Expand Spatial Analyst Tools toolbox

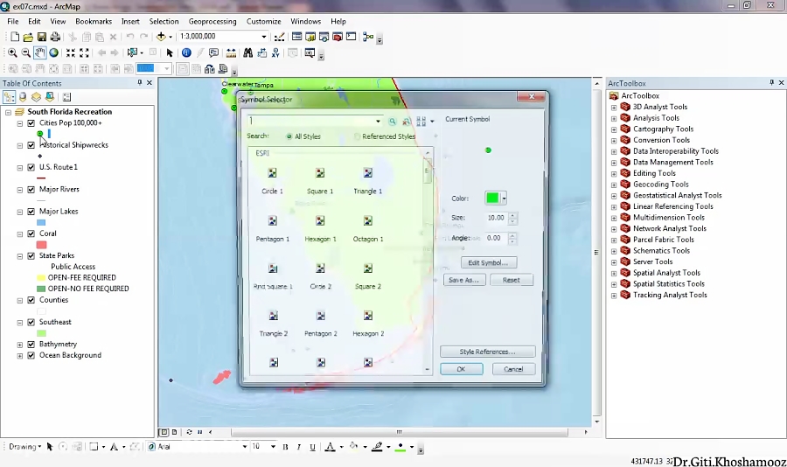tap(614, 273)
